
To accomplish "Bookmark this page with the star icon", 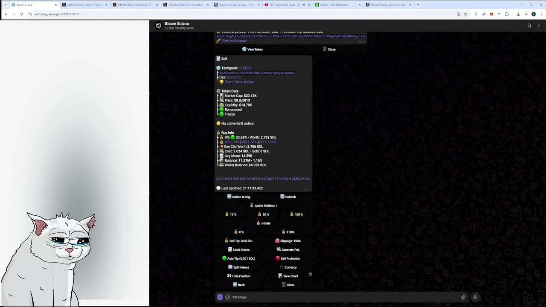I will 465,14.
